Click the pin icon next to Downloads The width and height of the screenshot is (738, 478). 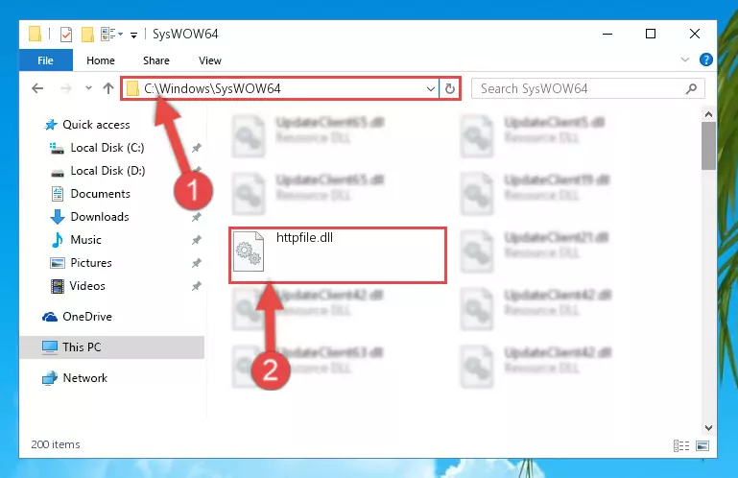point(197,217)
